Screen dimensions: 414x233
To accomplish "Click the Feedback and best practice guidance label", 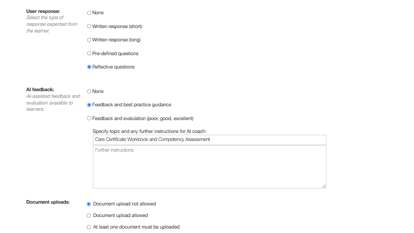I will click(x=132, y=105).
